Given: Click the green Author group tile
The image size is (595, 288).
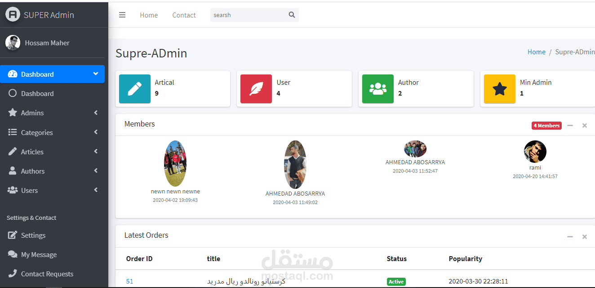Looking at the screenshot, I should pos(378,89).
